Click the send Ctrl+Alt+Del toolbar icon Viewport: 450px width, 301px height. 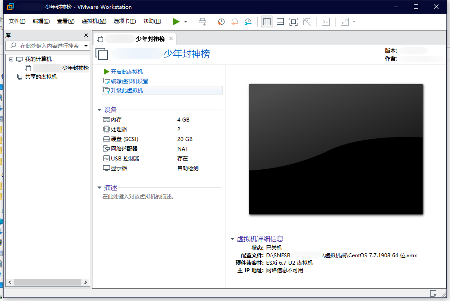coord(202,22)
